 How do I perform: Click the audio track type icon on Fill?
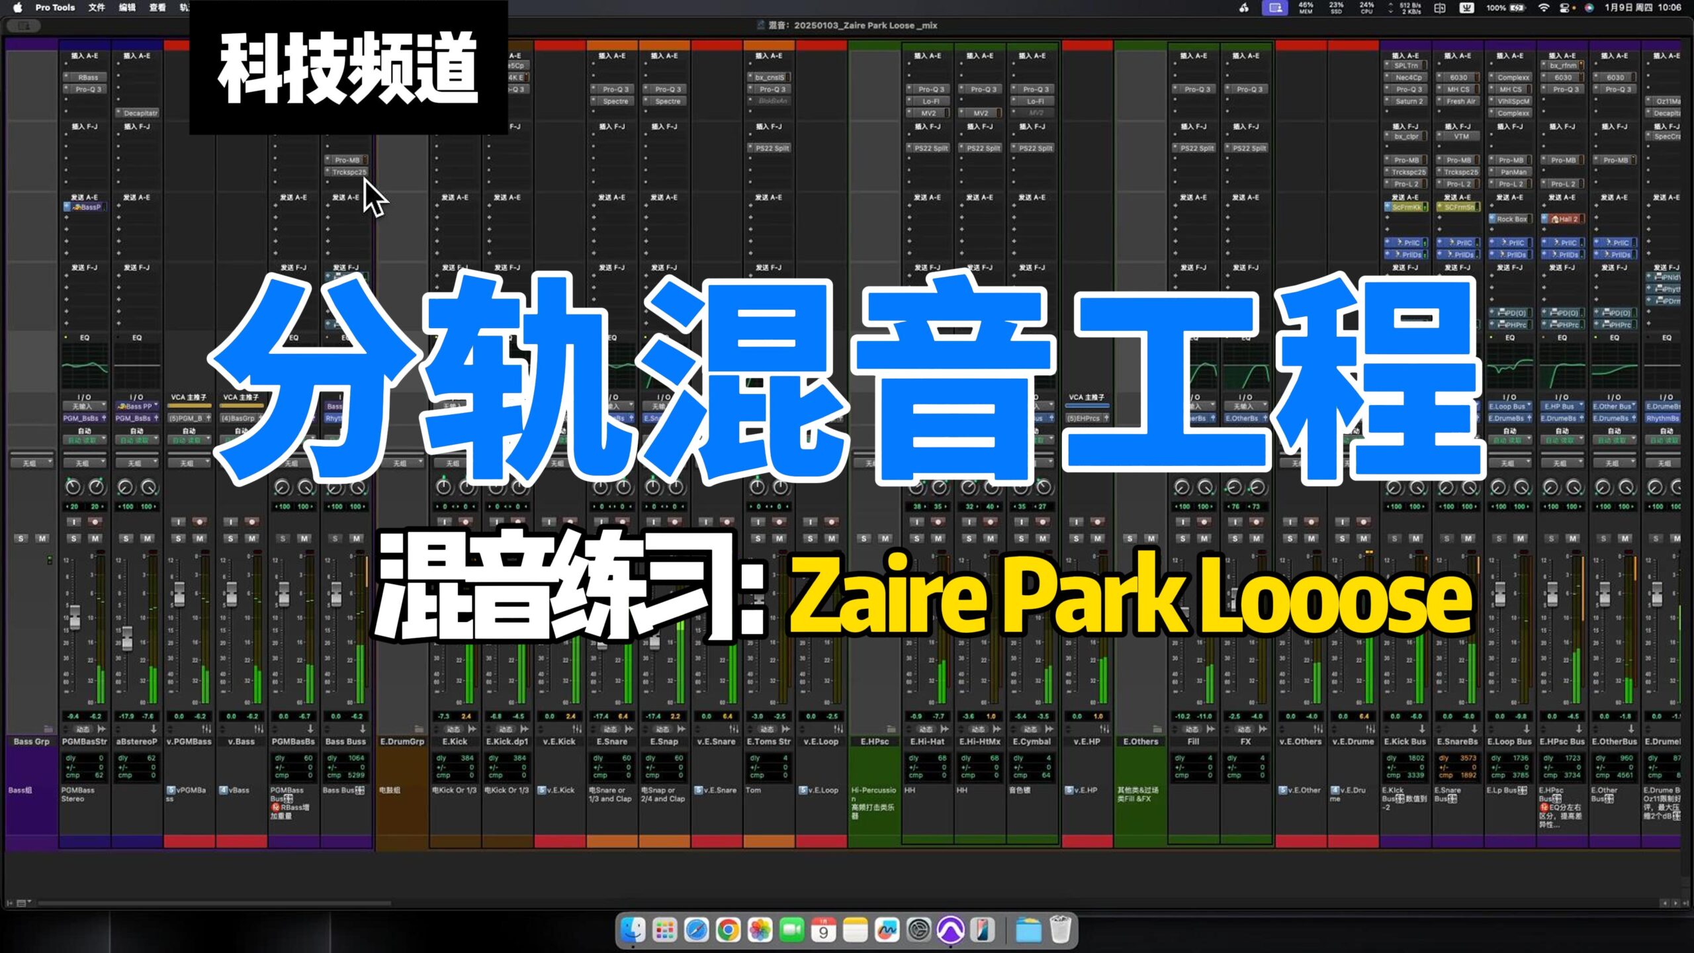coord(1210,729)
